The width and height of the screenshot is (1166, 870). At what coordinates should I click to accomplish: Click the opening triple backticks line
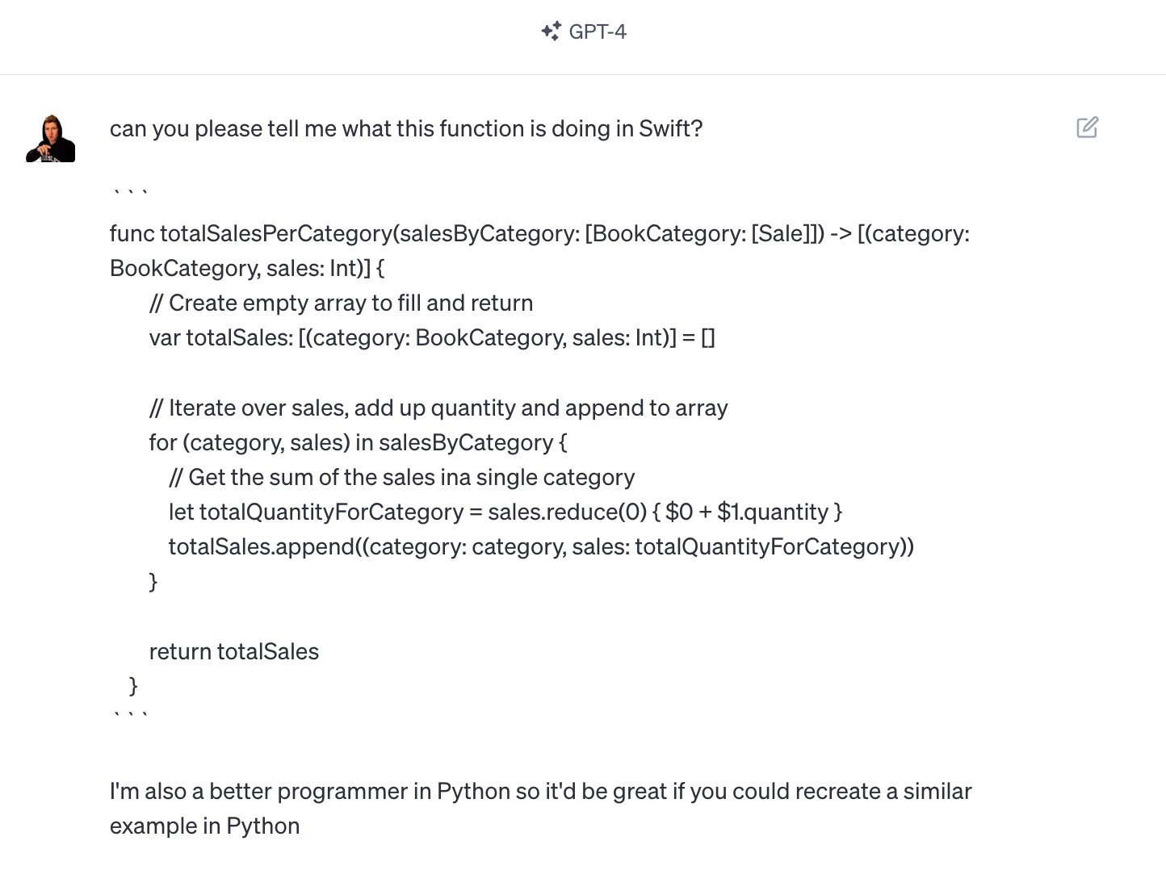click(x=129, y=193)
